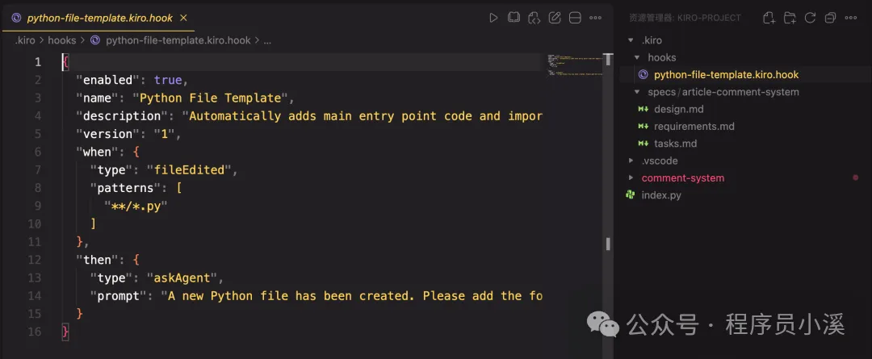This screenshot has width=872, height=359.
Task: Click the .kiro breadcrumb segment
Action: tap(26, 40)
